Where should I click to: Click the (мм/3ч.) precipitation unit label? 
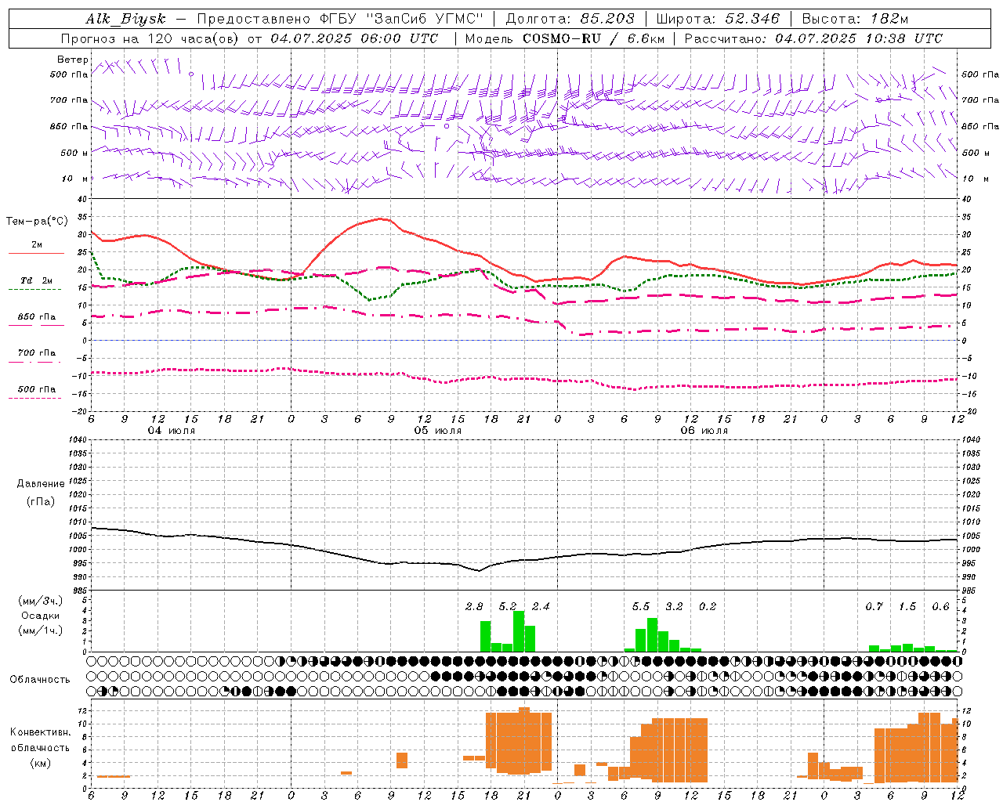(x=41, y=601)
